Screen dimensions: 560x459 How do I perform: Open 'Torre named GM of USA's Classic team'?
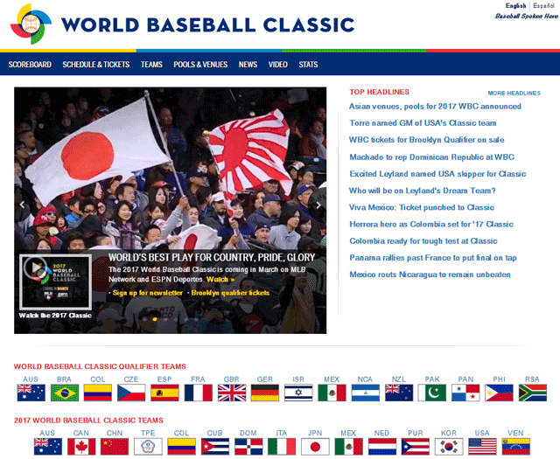423,123
